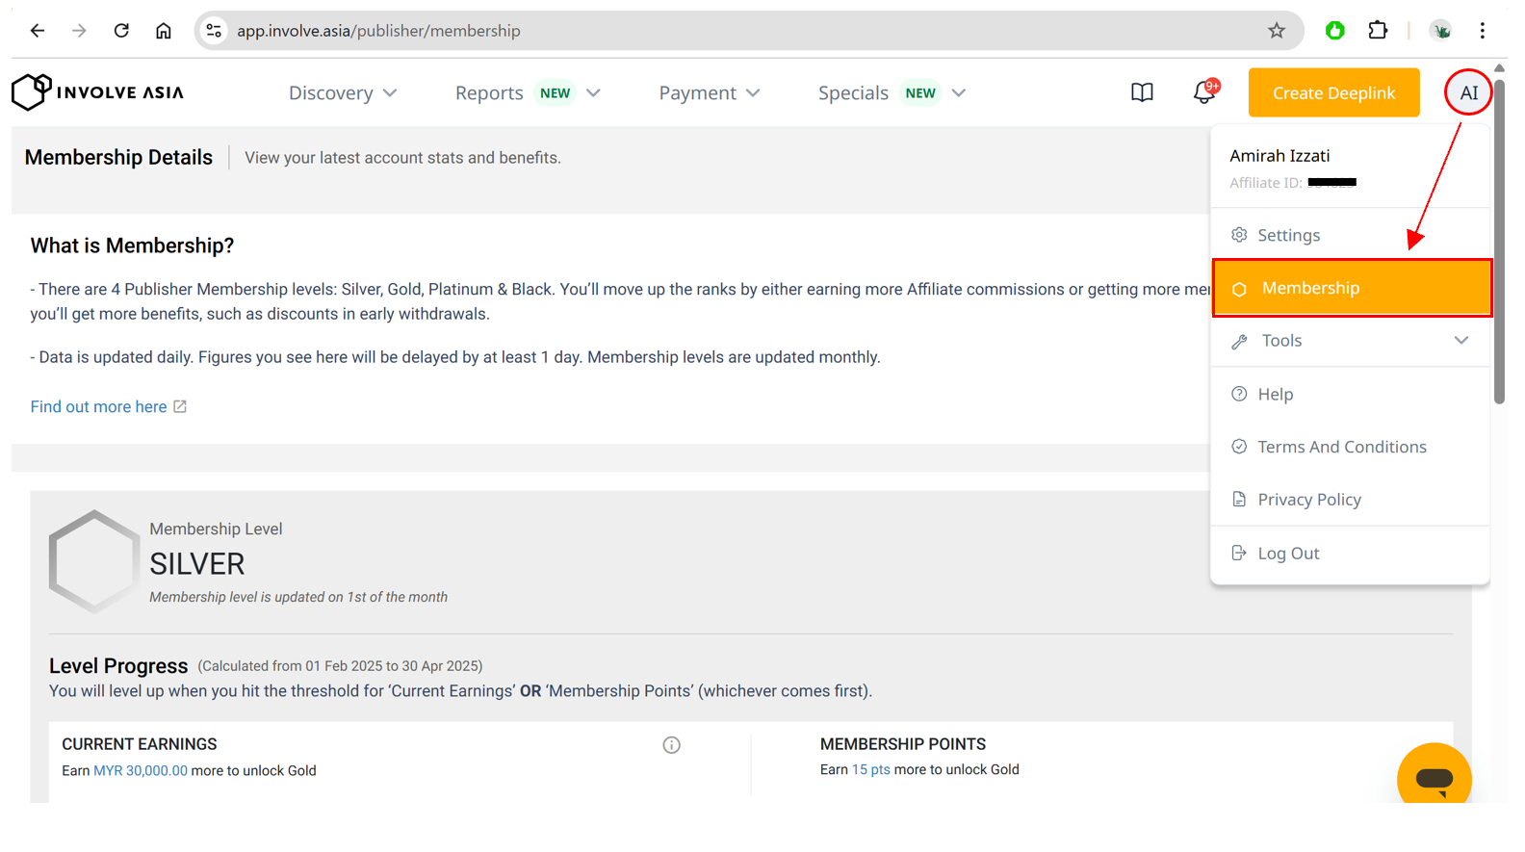This screenshot has width=1525, height=852.
Task: Open the Extensions puzzle icon
Action: pyautogui.click(x=1378, y=31)
